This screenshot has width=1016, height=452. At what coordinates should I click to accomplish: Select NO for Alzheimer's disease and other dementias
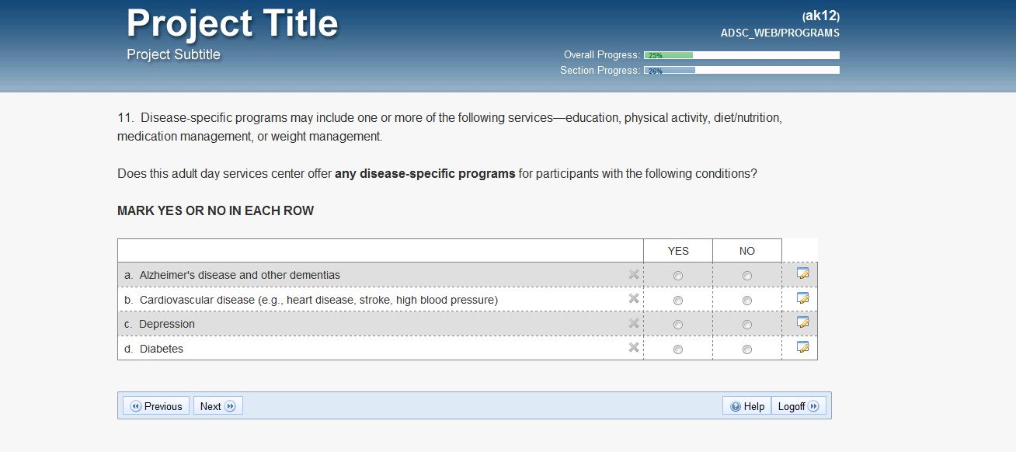coord(747,276)
